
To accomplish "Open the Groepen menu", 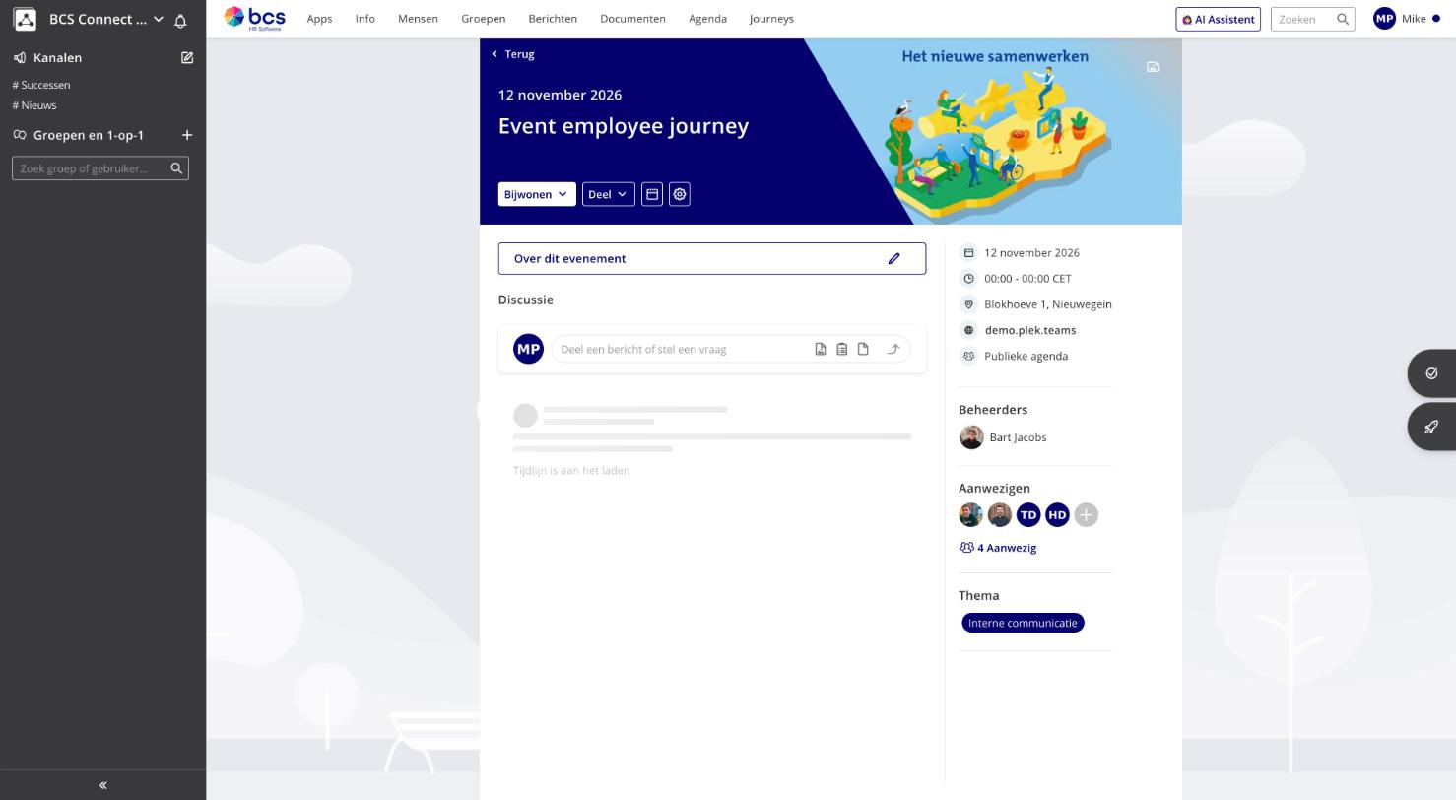I will point(483,19).
